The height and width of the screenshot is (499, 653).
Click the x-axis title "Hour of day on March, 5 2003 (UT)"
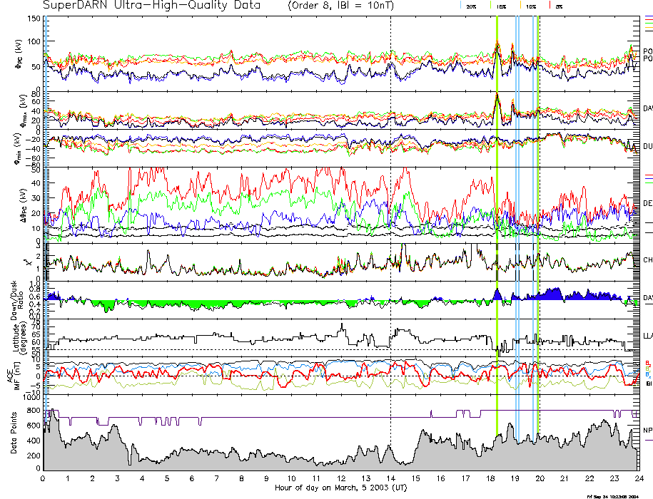[341, 488]
